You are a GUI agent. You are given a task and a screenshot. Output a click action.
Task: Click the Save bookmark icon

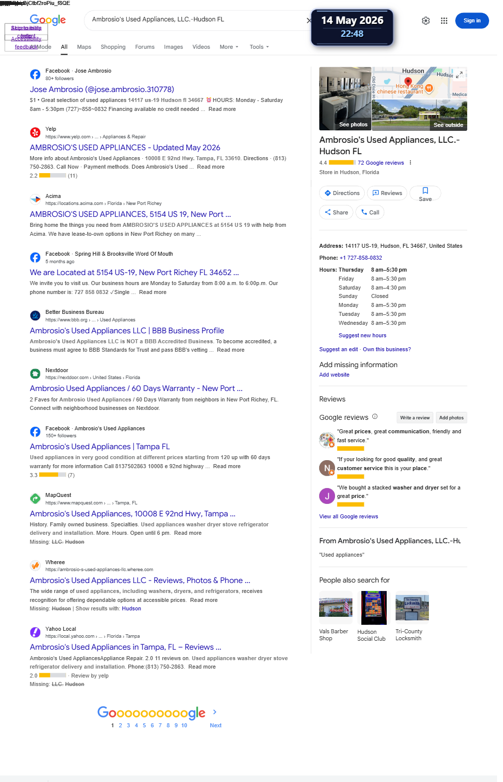pyautogui.click(x=425, y=191)
